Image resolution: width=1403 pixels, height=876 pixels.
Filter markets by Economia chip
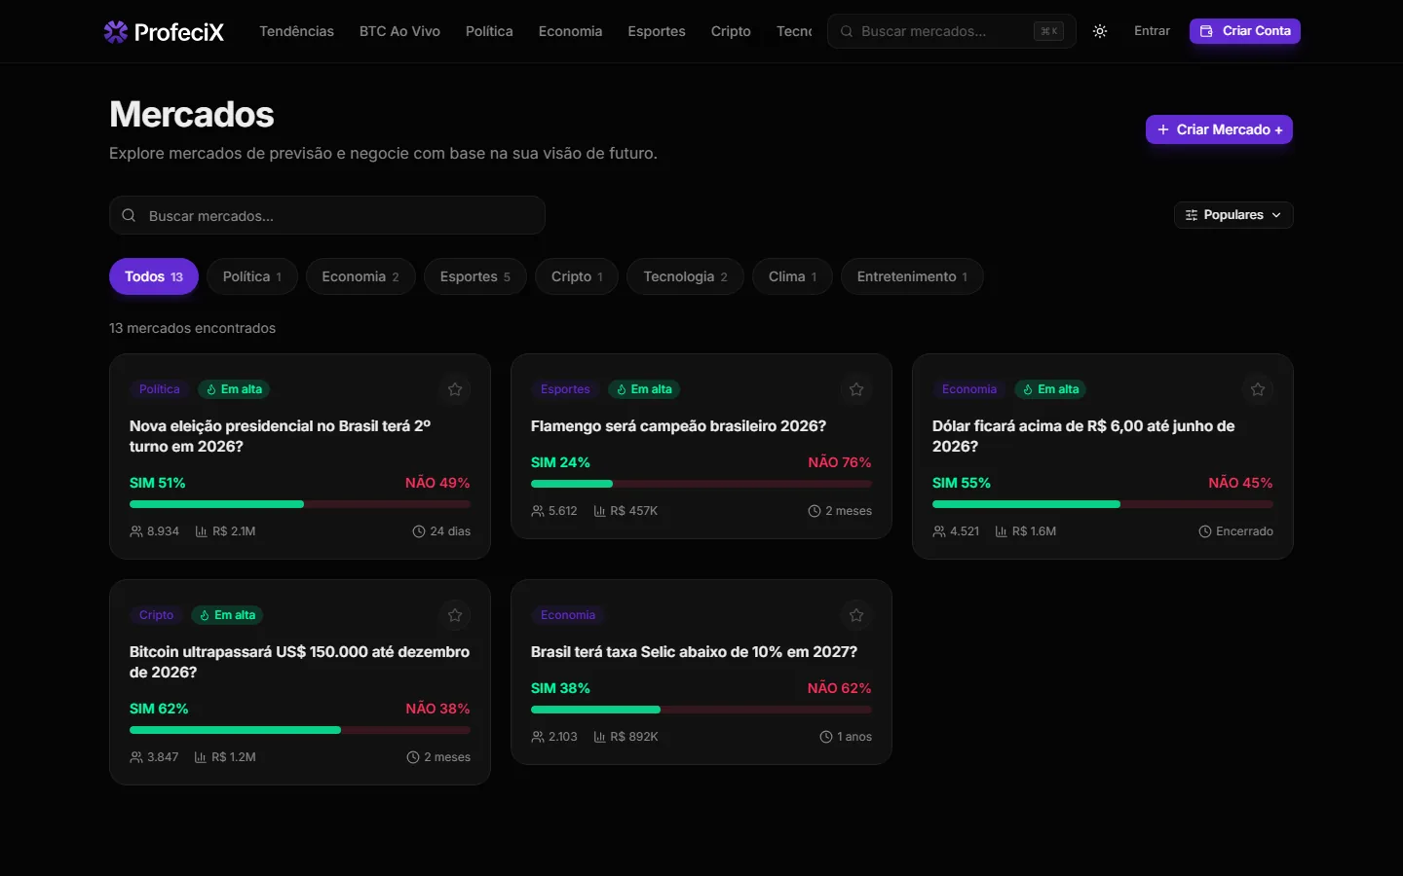click(x=360, y=276)
